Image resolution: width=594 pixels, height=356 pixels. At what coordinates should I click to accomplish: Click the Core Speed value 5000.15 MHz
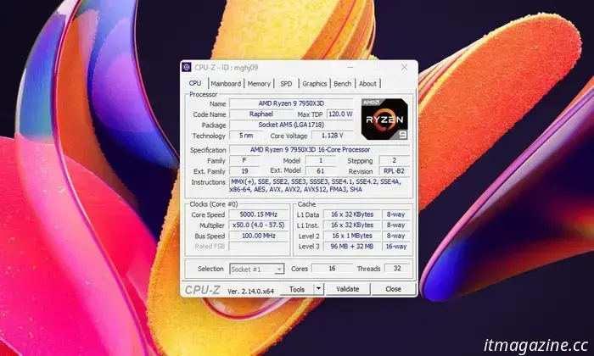(x=259, y=214)
